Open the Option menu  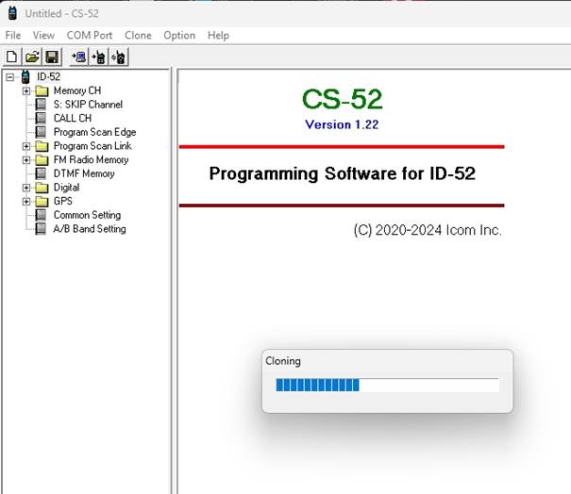(179, 35)
